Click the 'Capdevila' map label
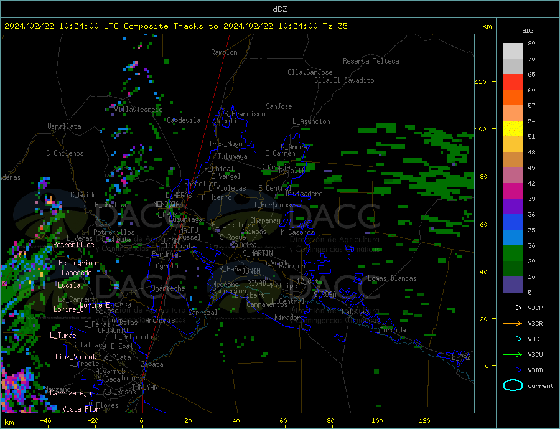The width and height of the screenshot is (560, 429). coord(184,120)
